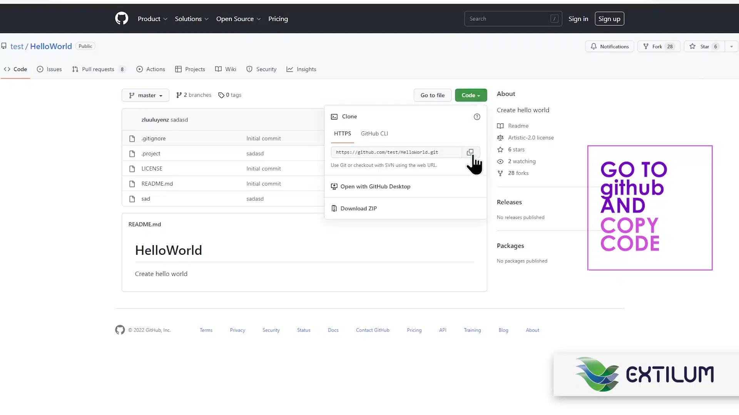
Task: Click the README.md file icon in the file list
Action: (132, 184)
